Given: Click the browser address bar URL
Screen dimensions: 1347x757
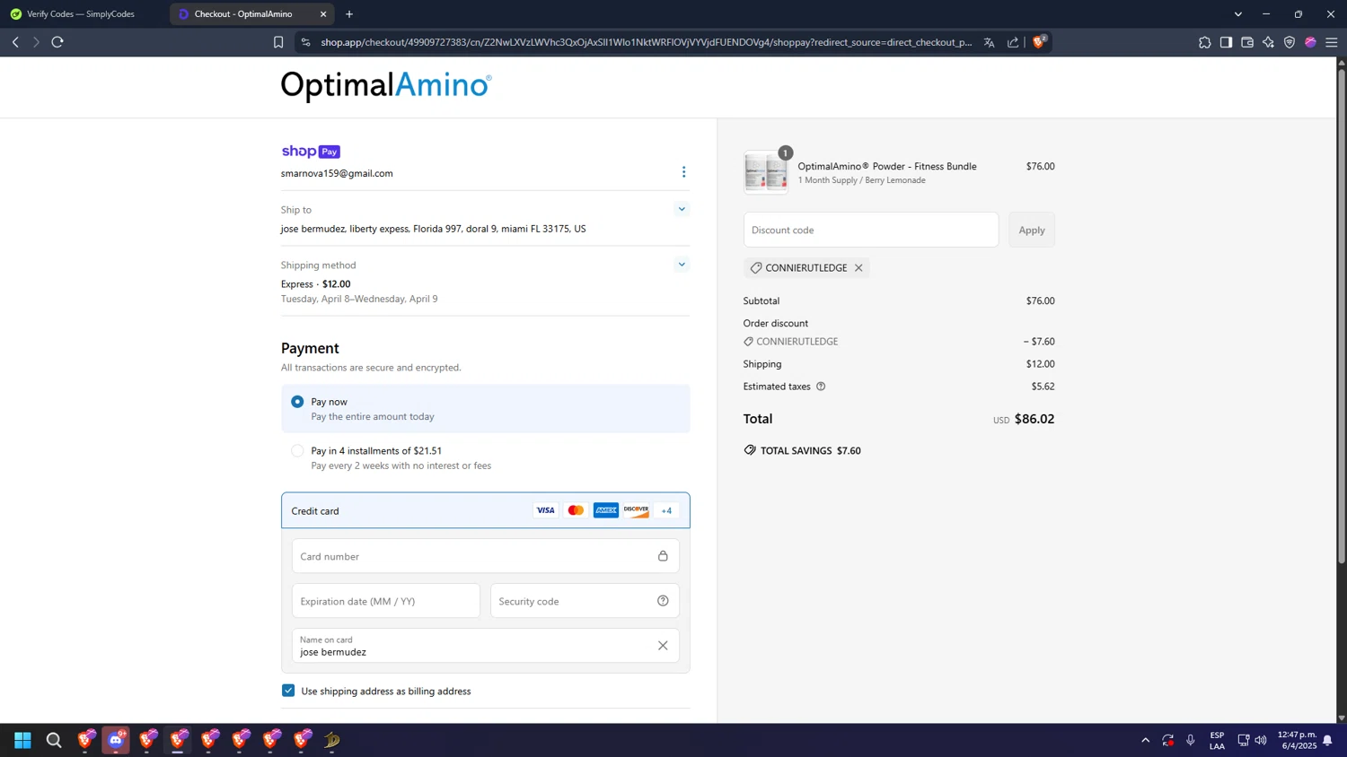Looking at the screenshot, I should (647, 42).
